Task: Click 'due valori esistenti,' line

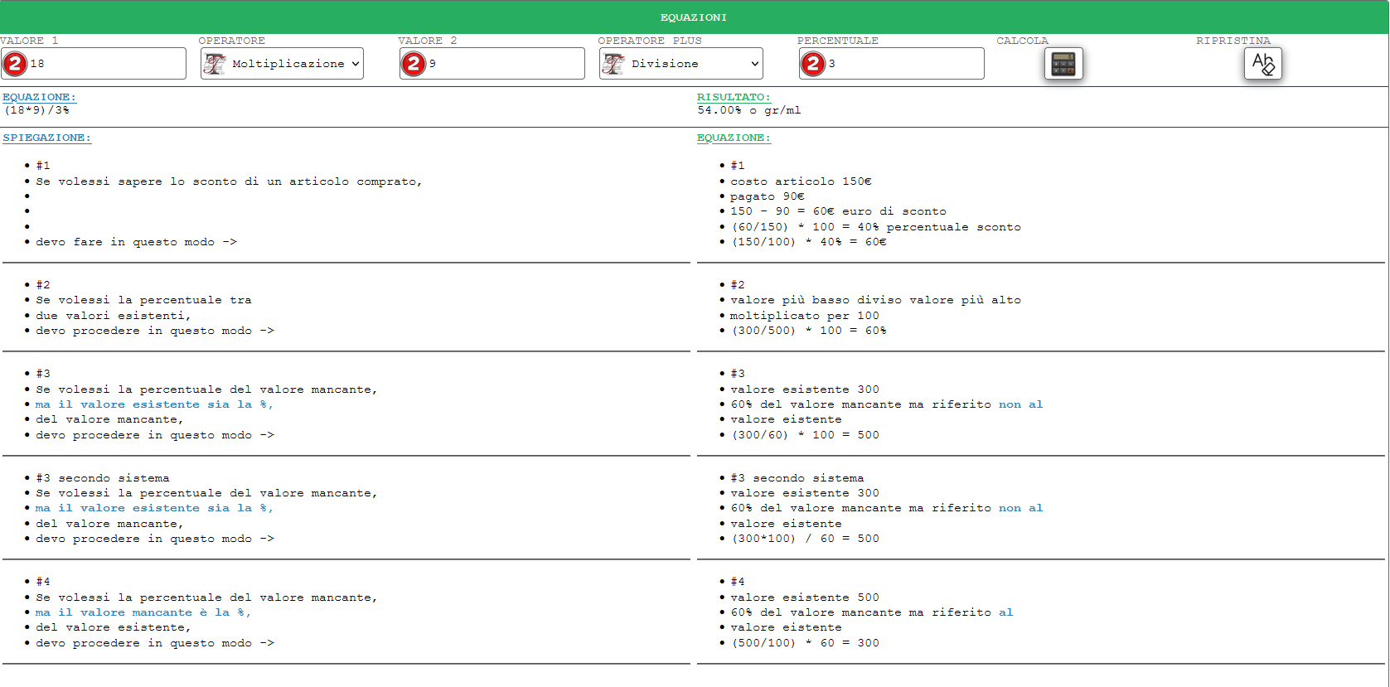Action: 114,316
